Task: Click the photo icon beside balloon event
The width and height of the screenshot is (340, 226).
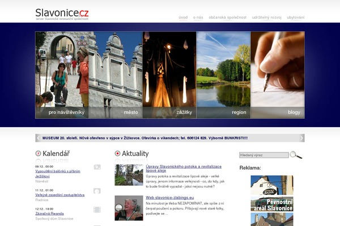Action: [x=97, y=167]
